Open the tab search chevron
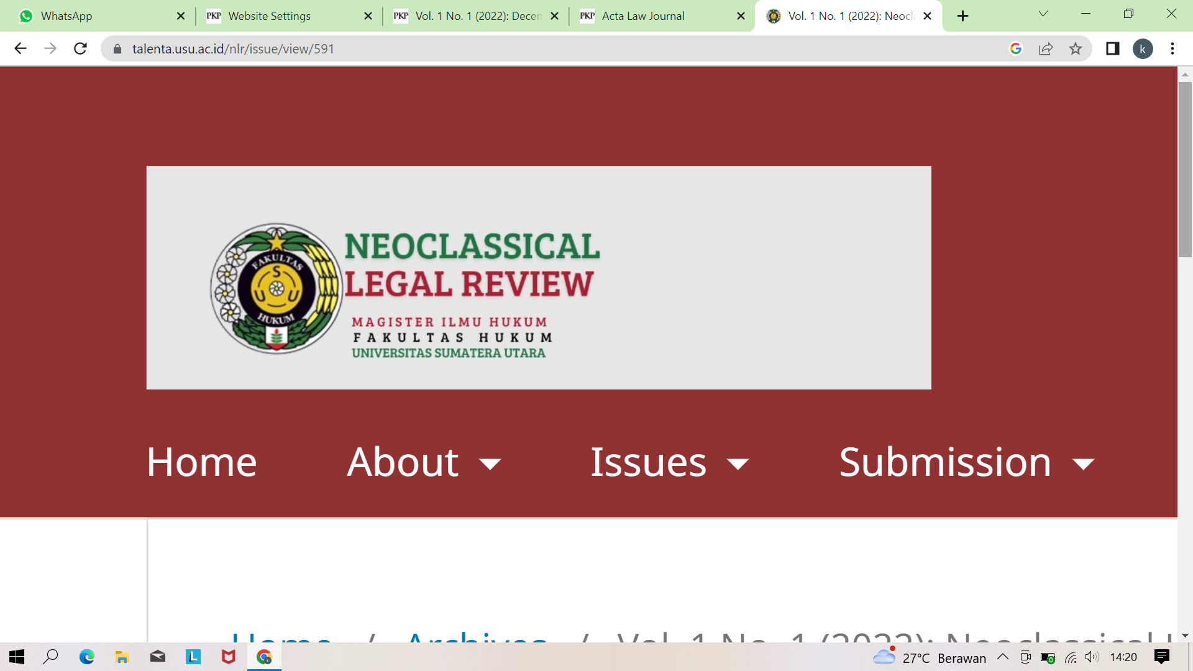The image size is (1193, 671). tap(1043, 14)
